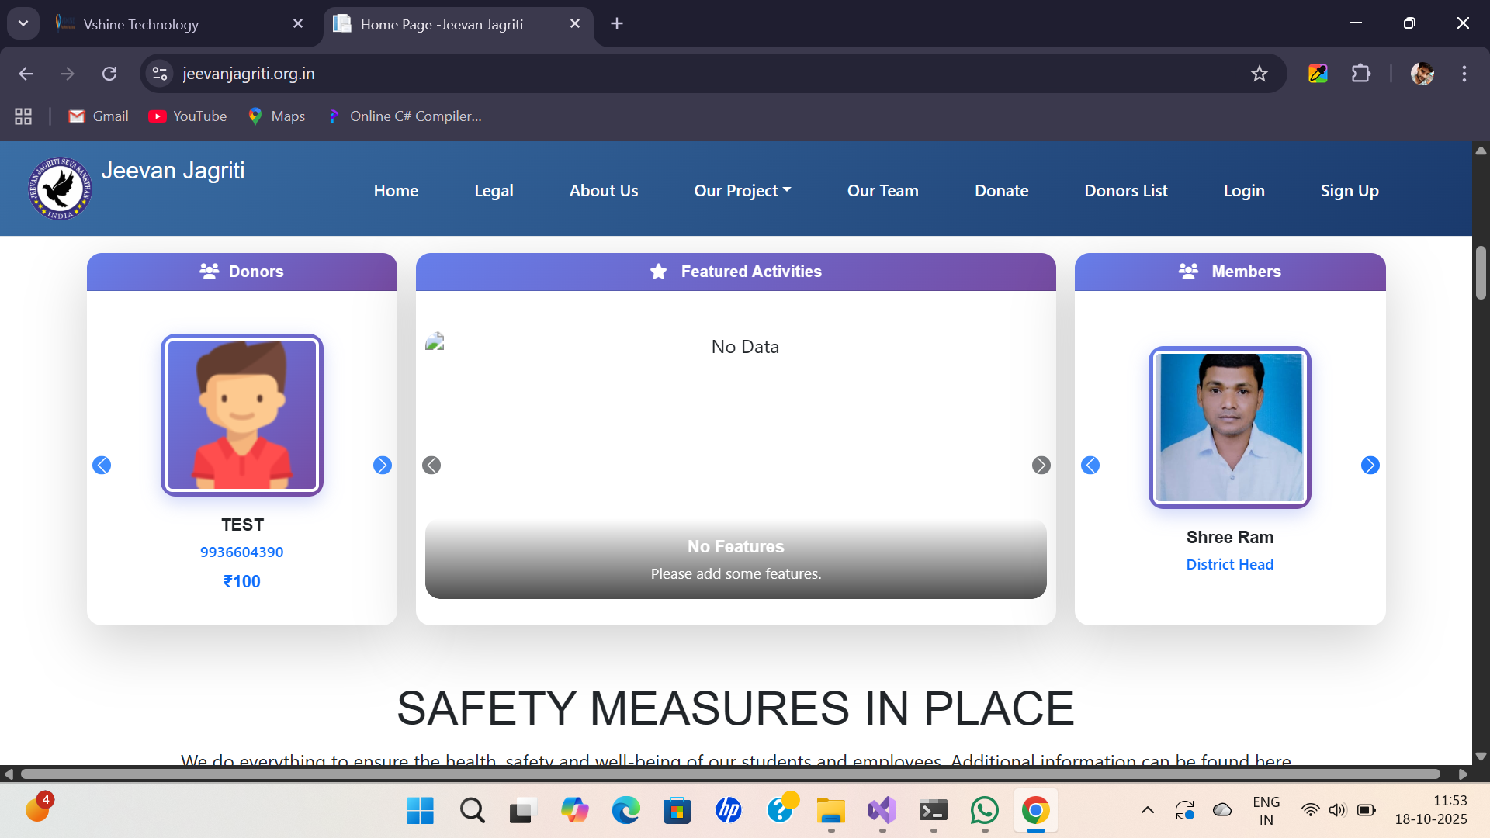This screenshot has width=1490, height=838.
Task: Expand the Our Project dropdown menu
Action: [x=742, y=191]
